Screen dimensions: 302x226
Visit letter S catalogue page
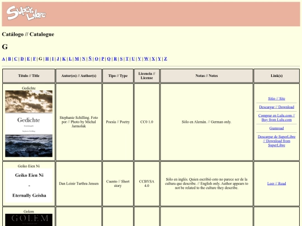(121, 59)
